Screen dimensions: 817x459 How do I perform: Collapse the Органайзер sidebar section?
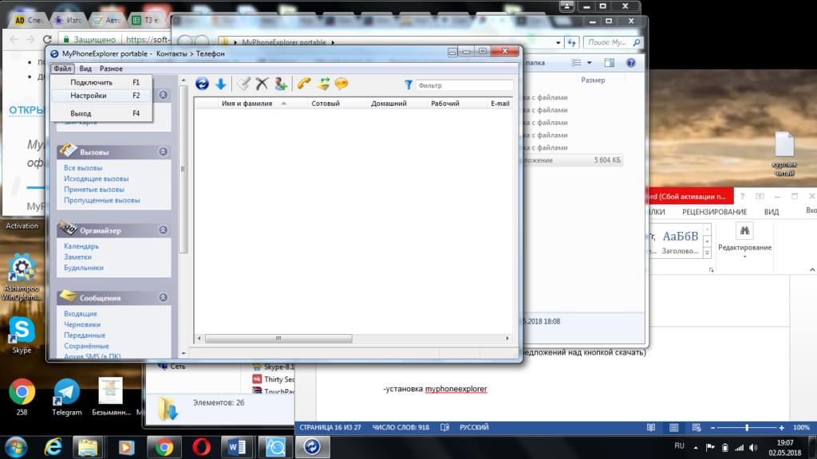click(164, 230)
